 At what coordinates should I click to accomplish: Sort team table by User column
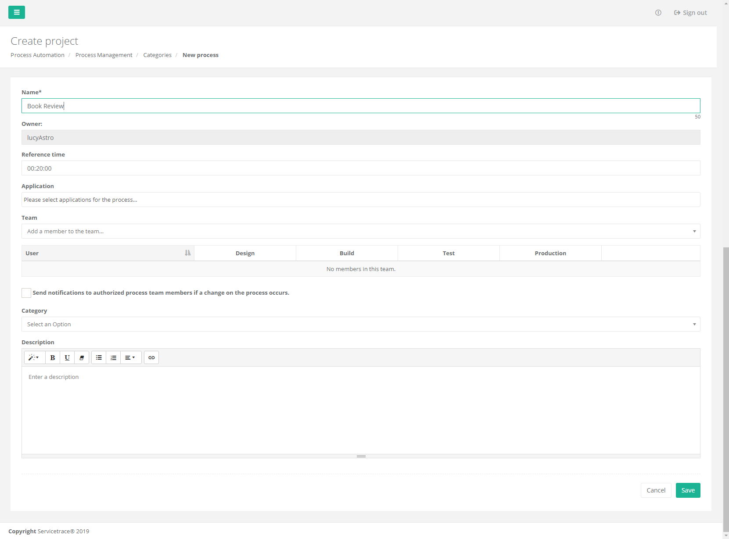click(108, 253)
